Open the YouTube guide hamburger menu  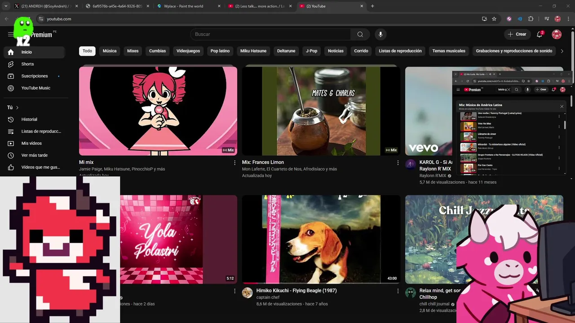tap(11, 35)
